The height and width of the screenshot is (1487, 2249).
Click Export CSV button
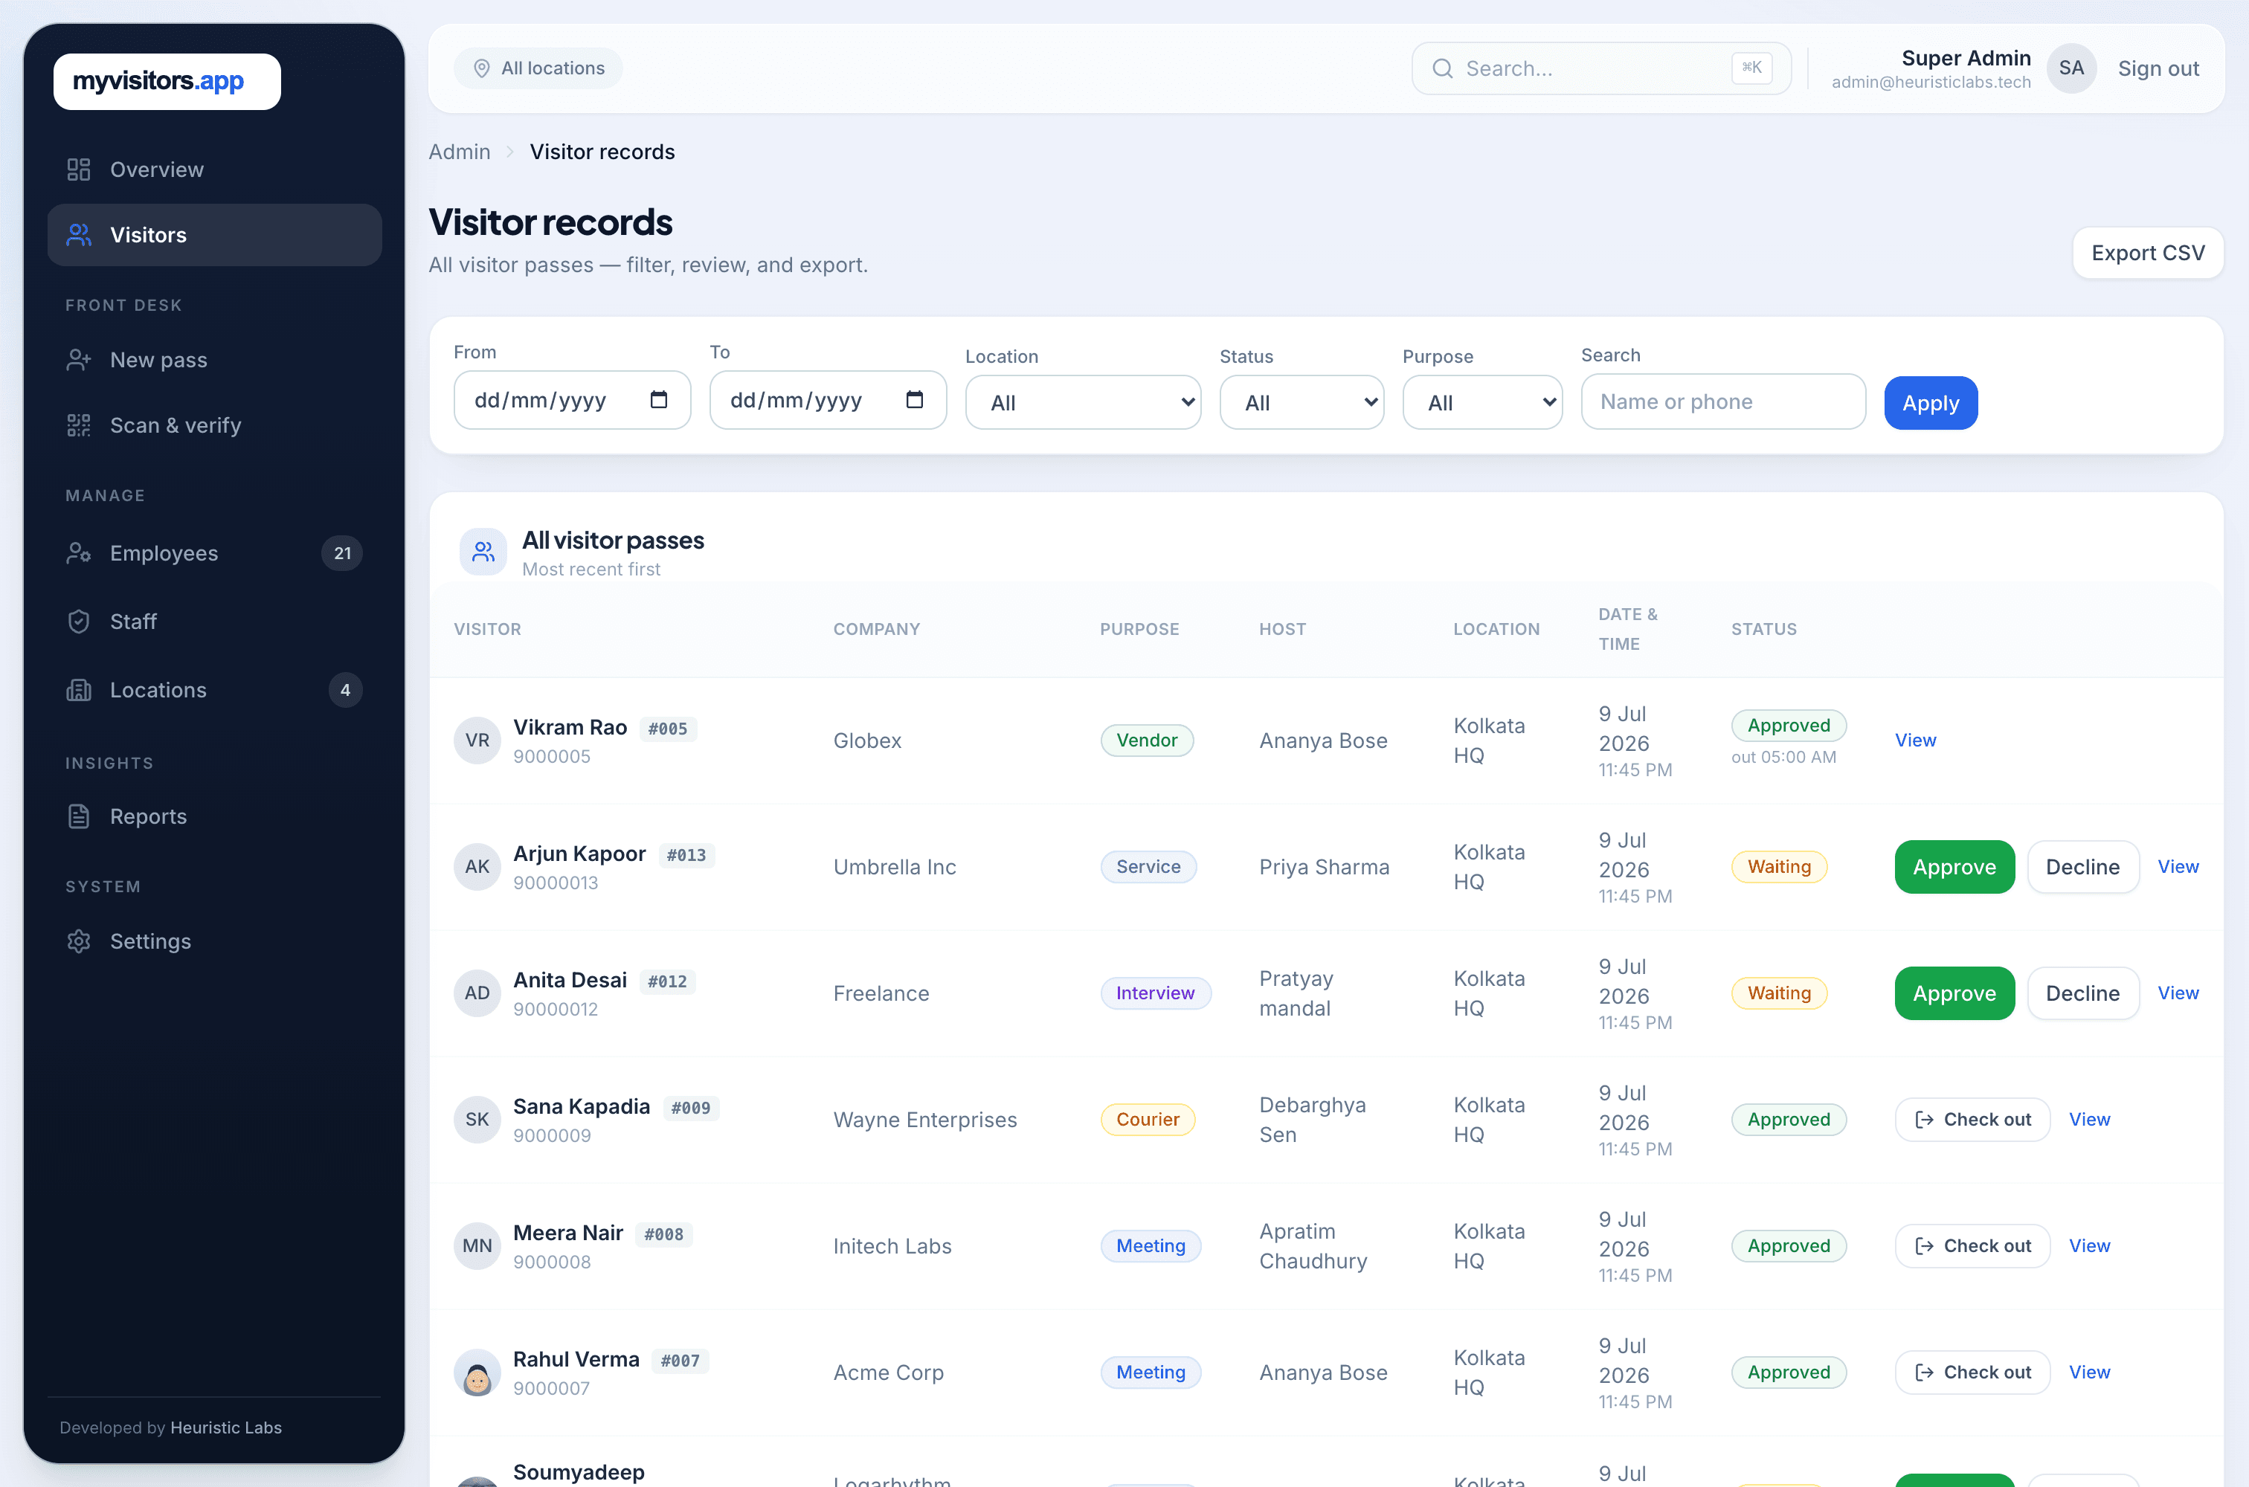click(x=2148, y=254)
